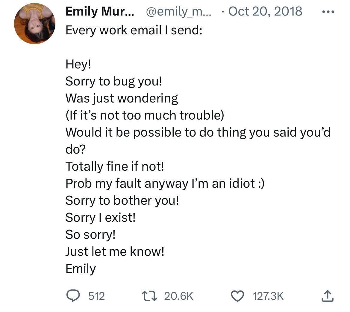This screenshot has width=350, height=312.
Task: Click the "Sorry to bug you!" line
Action: pos(114,81)
